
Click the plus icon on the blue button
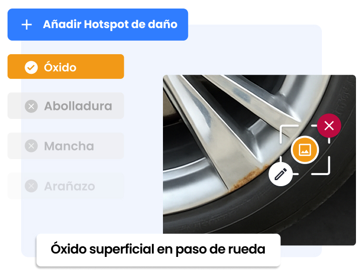tap(27, 25)
